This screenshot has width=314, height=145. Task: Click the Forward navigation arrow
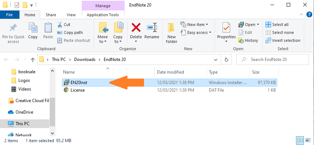(17, 60)
